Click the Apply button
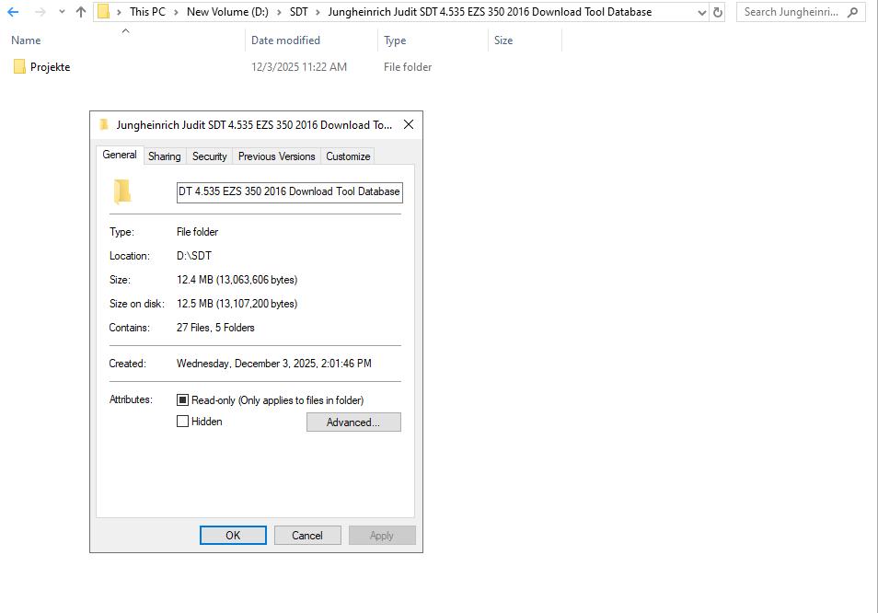The width and height of the screenshot is (878, 613). (382, 535)
